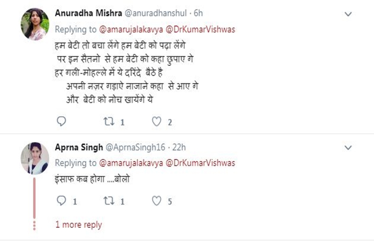Like Aprna Singh's tweet
Viewport: 374px width, 242px height.
(x=157, y=201)
